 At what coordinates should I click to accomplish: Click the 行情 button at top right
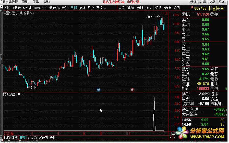click(x=193, y=2)
